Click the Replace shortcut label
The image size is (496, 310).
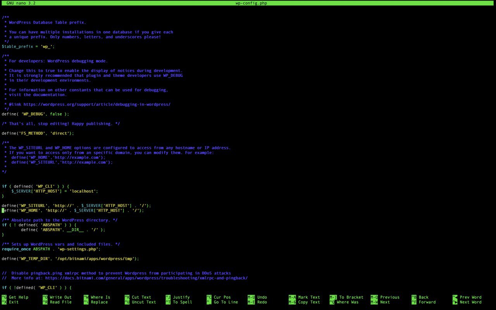coord(99,302)
